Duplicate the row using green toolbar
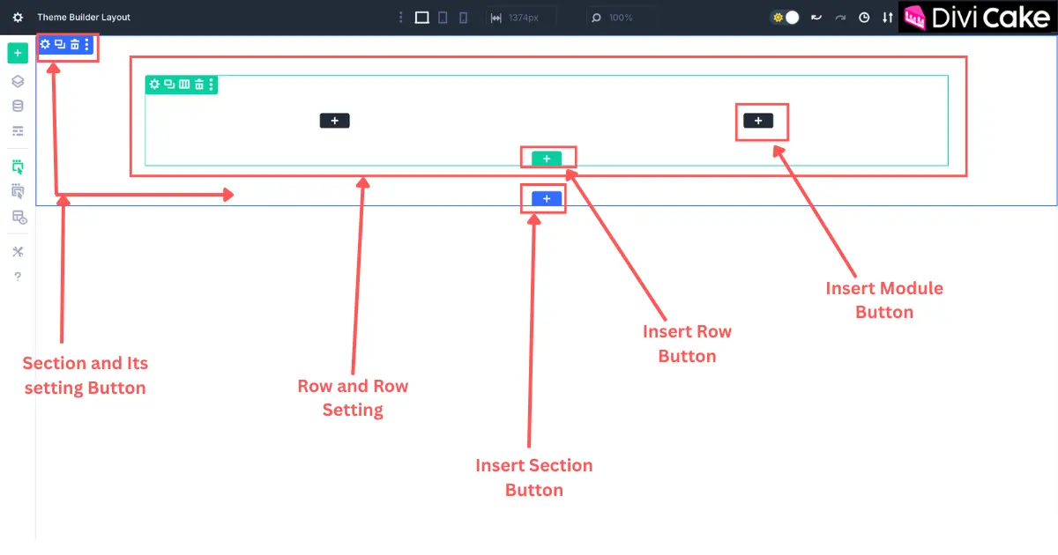The width and height of the screenshot is (1058, 555). [169, 85]
